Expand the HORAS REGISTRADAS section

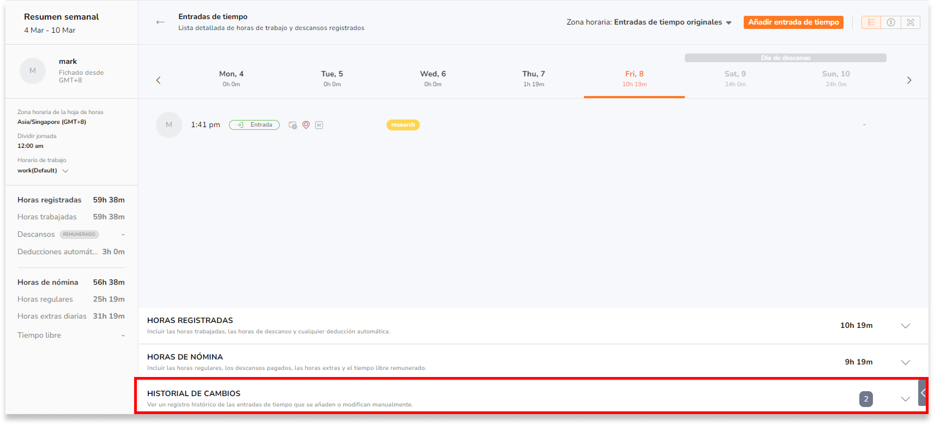coord(905,326)
